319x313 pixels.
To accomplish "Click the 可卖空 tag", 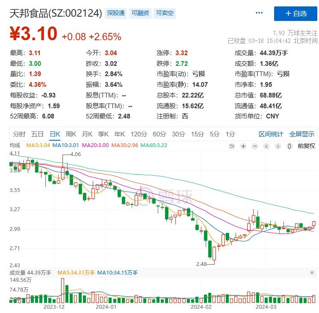I will coord(165,13).
